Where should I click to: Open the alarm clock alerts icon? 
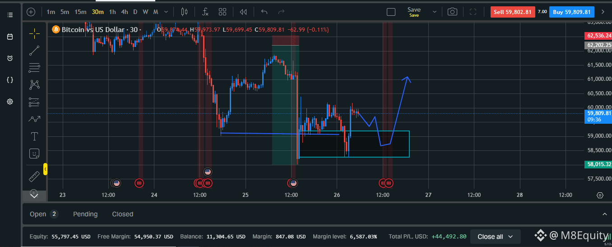tap(10, 58)
